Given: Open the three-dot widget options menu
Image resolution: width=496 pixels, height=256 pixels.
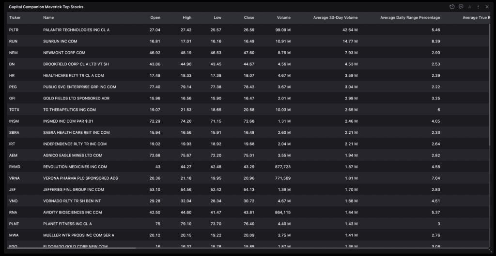Looking at the screenshot, I should click(478, 7).
